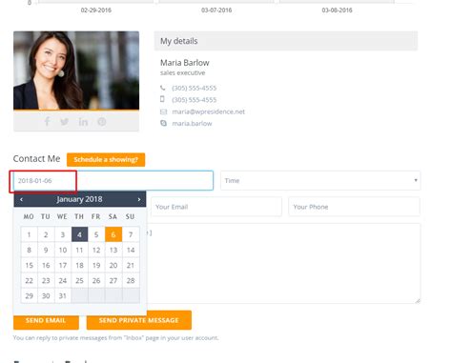Viewport: 452px width, 363px height.
Task: Select January 4 in the calendar
Action: pyautogui.click(x=79, y=234)
